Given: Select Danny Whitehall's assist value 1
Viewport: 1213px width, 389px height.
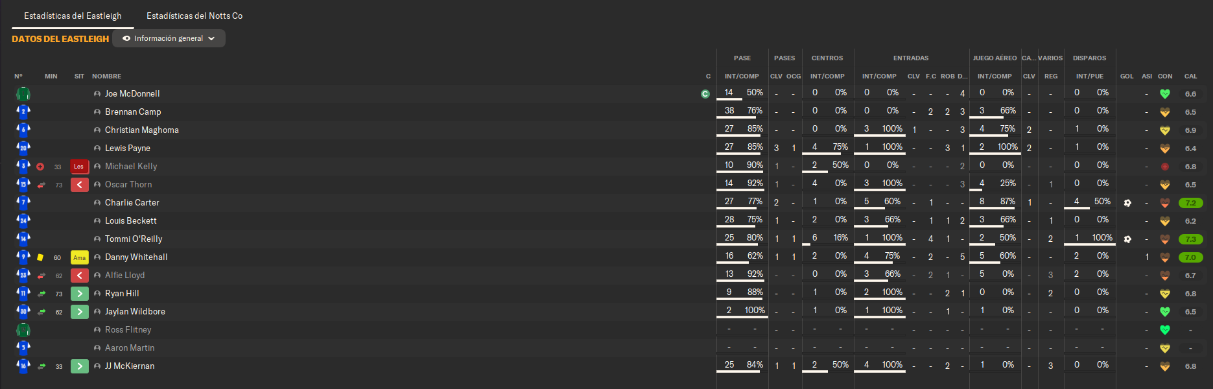Looking at the screenshot, I should pyautogui.click(x=1147, y=257).
